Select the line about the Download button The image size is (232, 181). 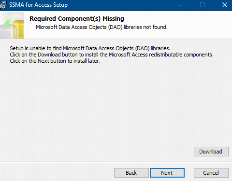[112, 55]
